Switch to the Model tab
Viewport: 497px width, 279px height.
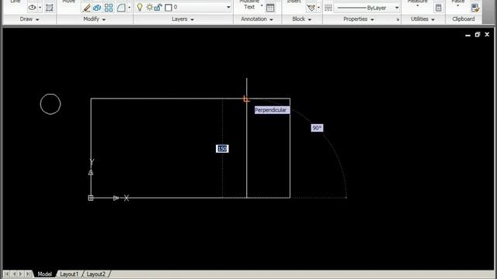pos(44,274)
